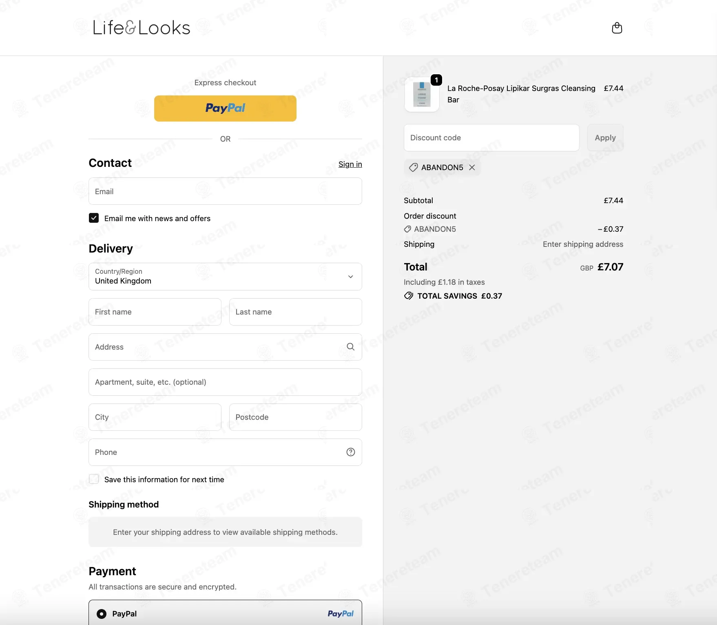Viewport: 717px width, 625px height.
Task: Click the Enter shipping address text
Action: (583, 244)
